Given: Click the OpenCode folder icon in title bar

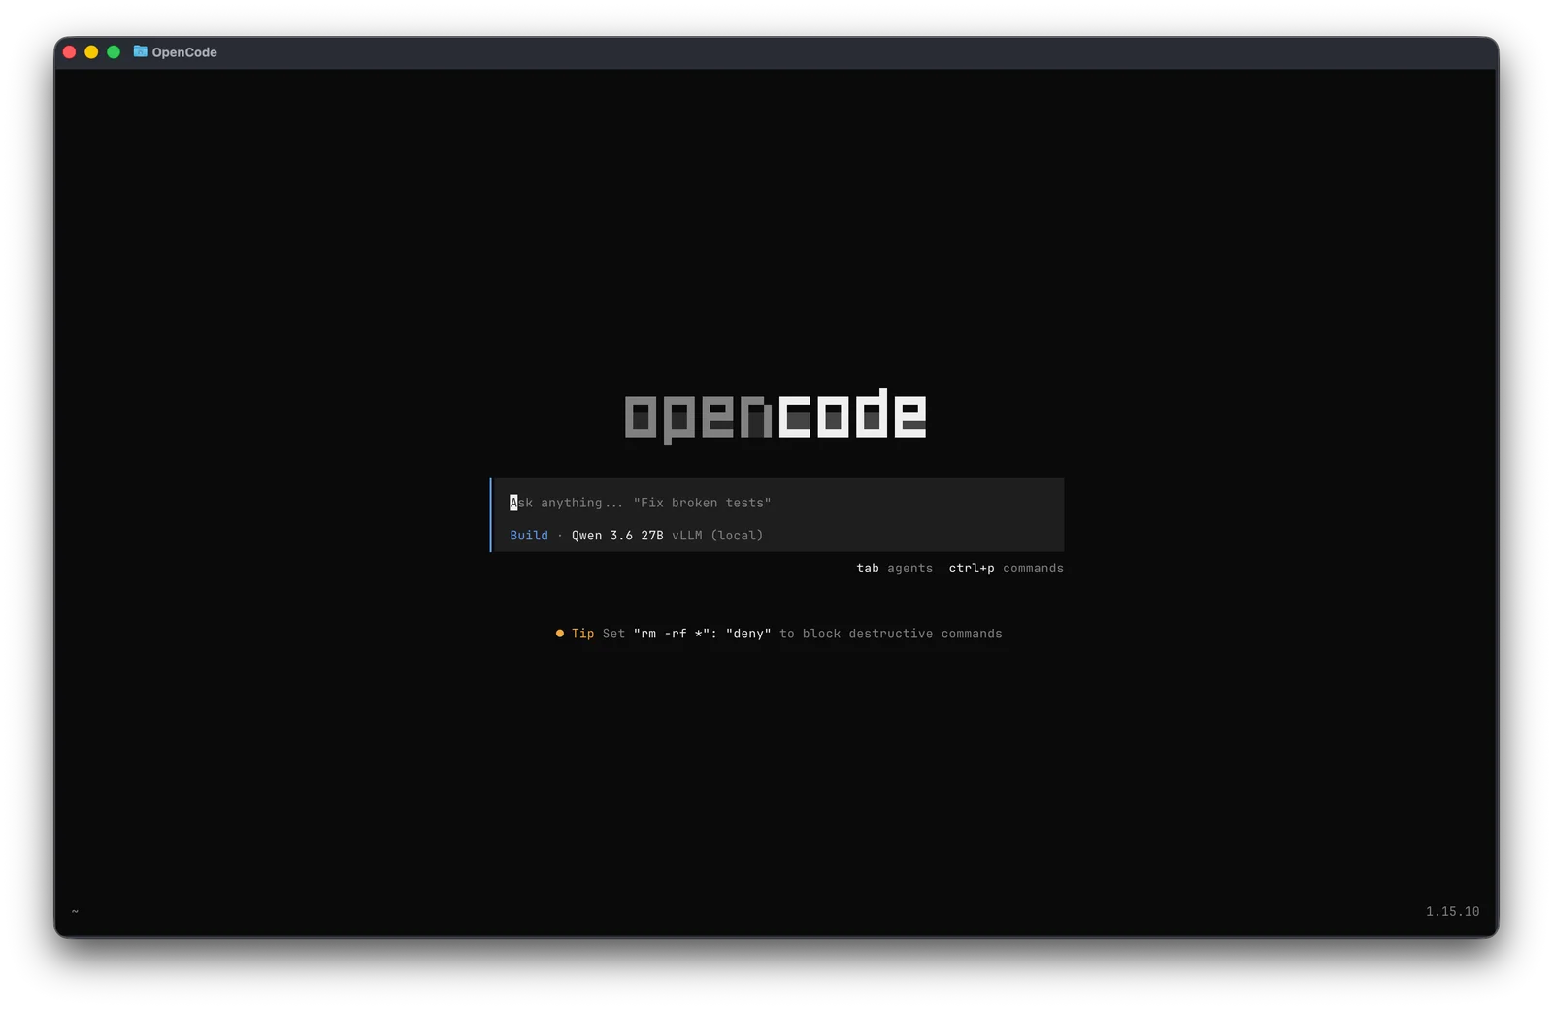Looking at the screenshot, I should (x=140, y=51).
